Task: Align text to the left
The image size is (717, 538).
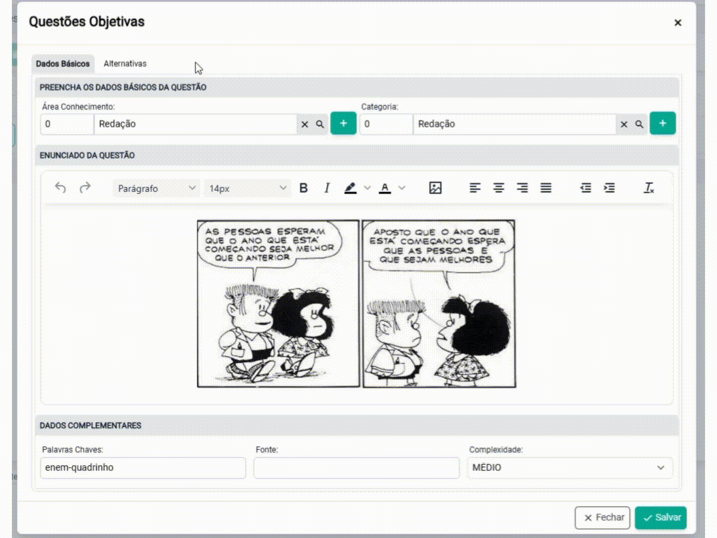Action: [475, 188]
